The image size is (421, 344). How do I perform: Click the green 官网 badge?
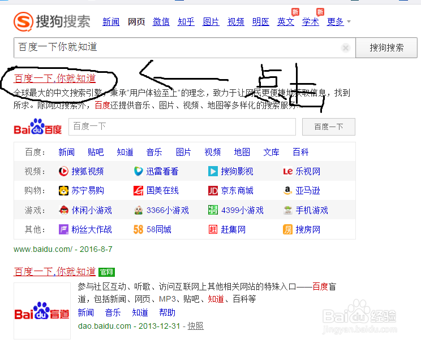pyautogui.click(x=106, y=272)
